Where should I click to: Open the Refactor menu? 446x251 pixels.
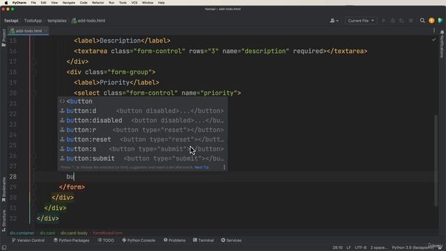(x=98, y=3)
